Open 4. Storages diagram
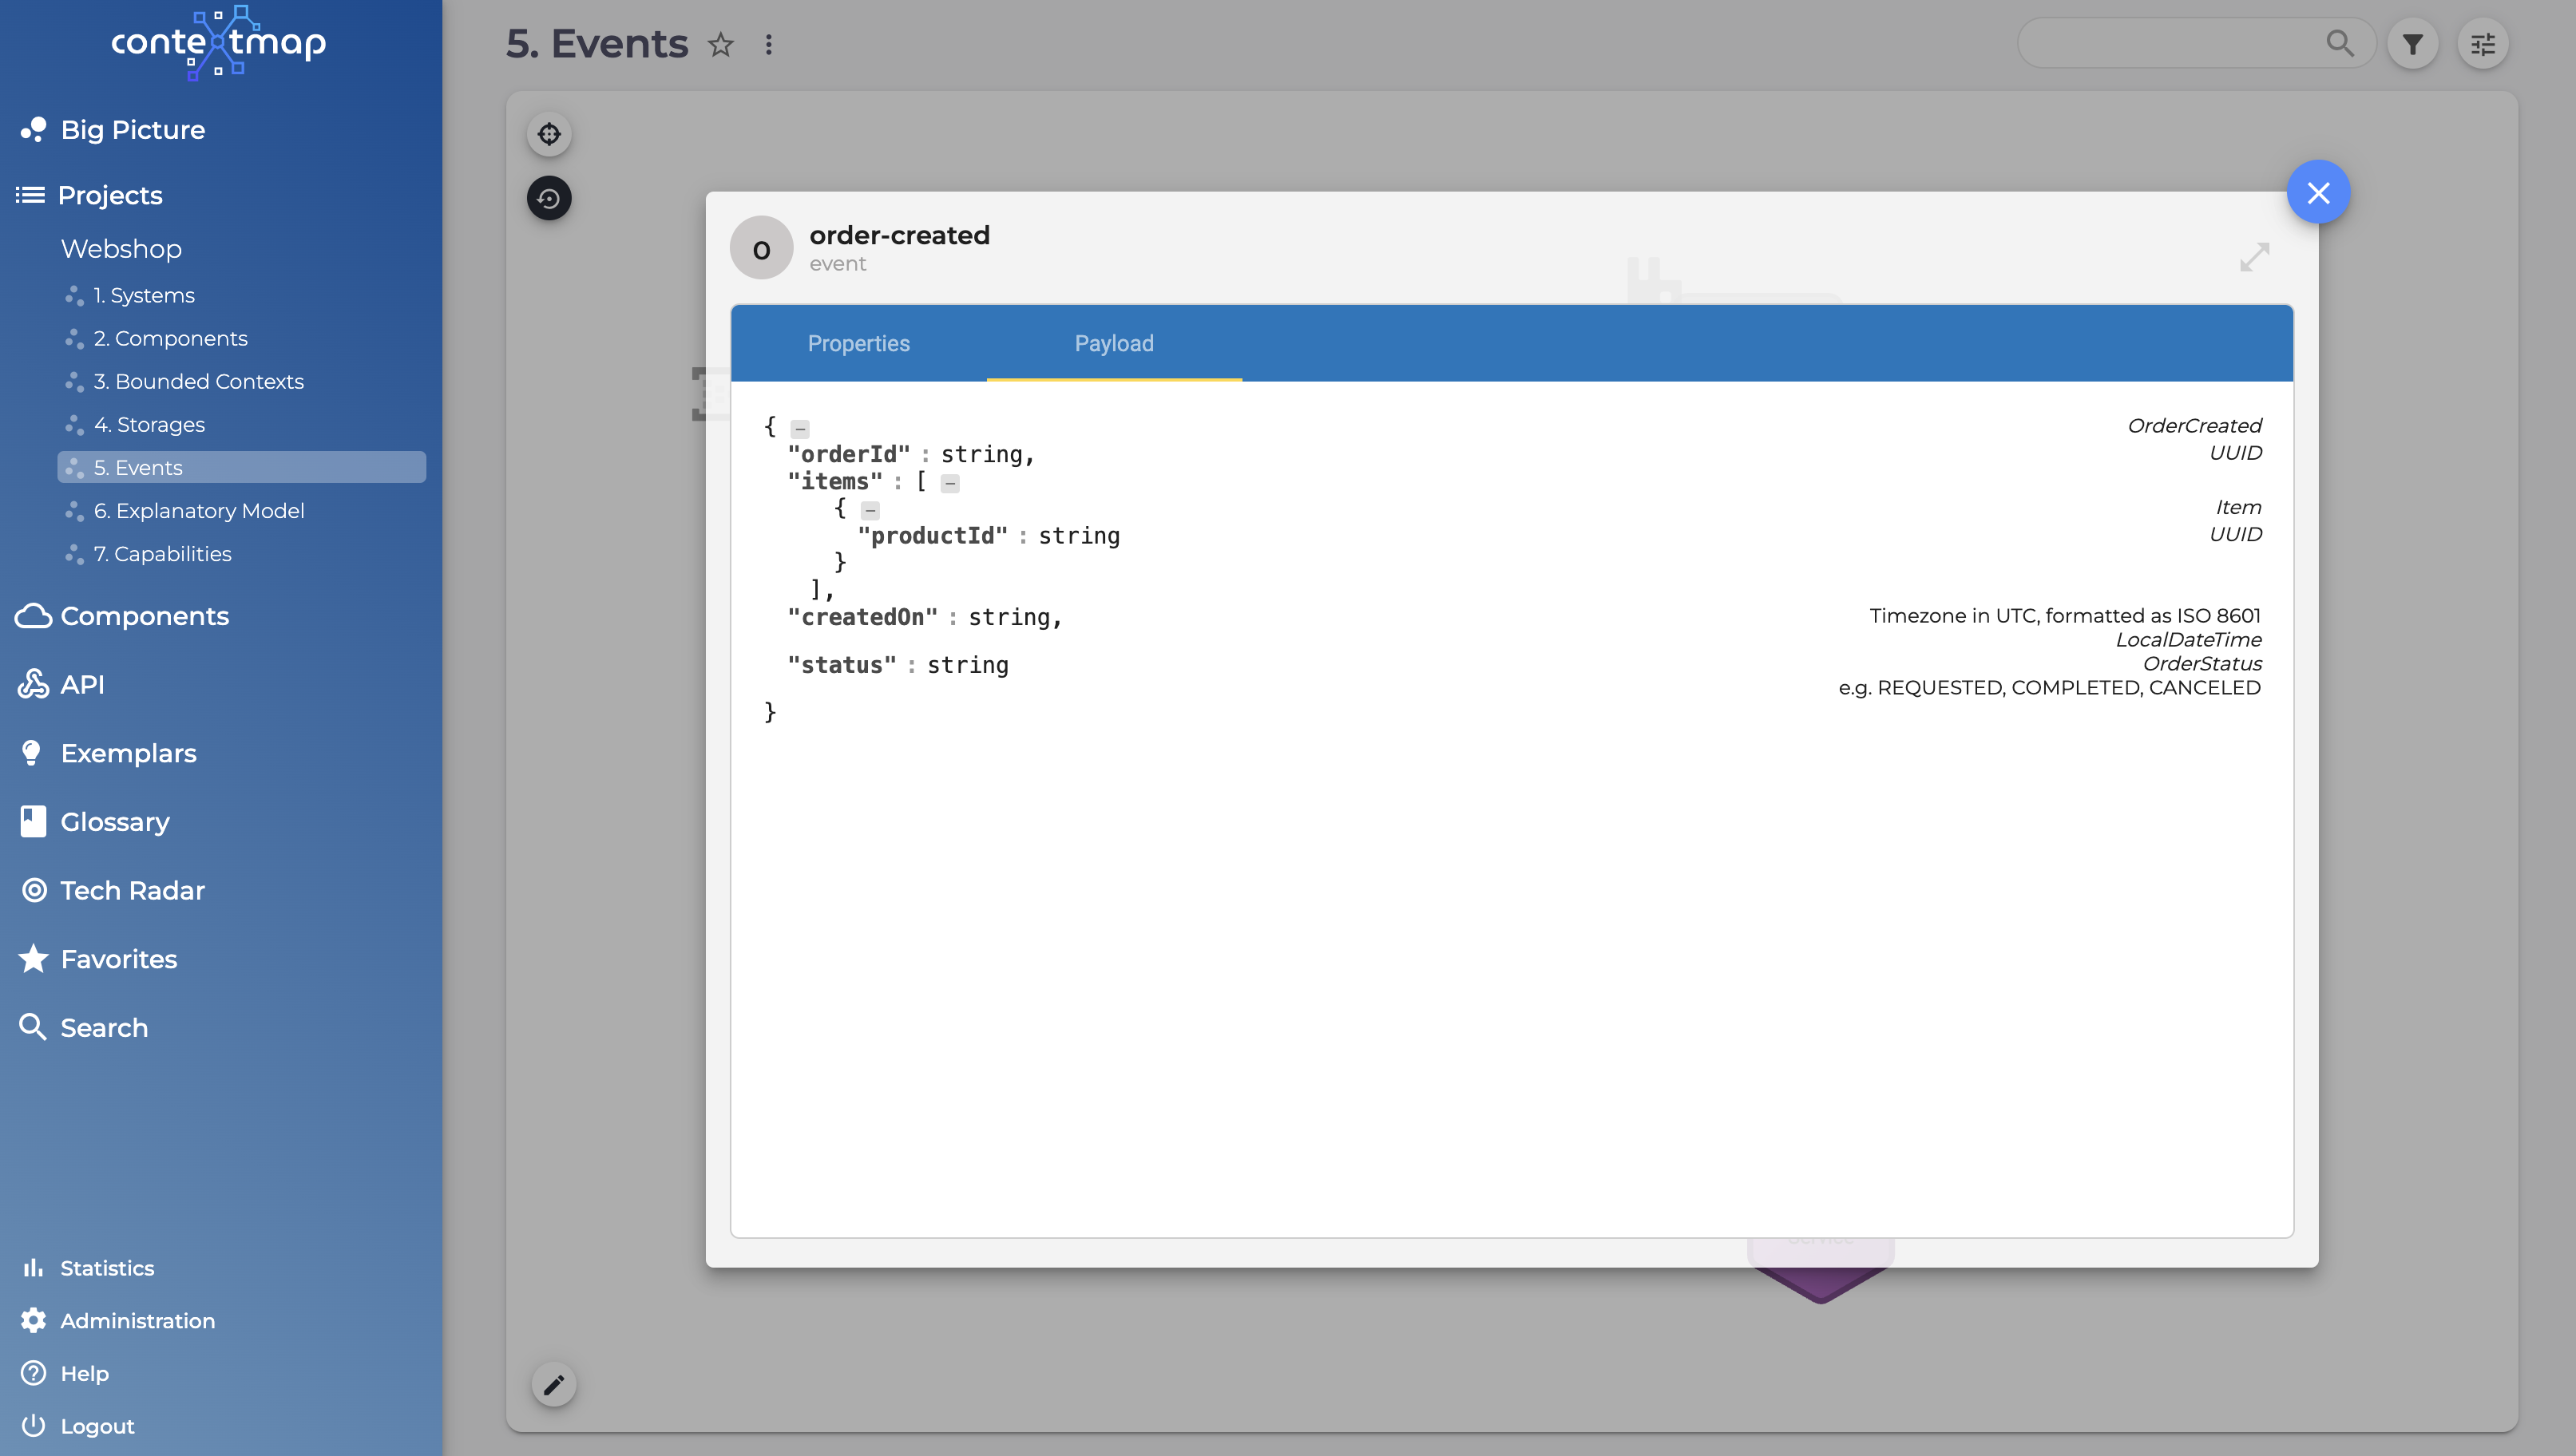Image resolution: width=2576 pixels, height=1456 pixels. (149, 424)
